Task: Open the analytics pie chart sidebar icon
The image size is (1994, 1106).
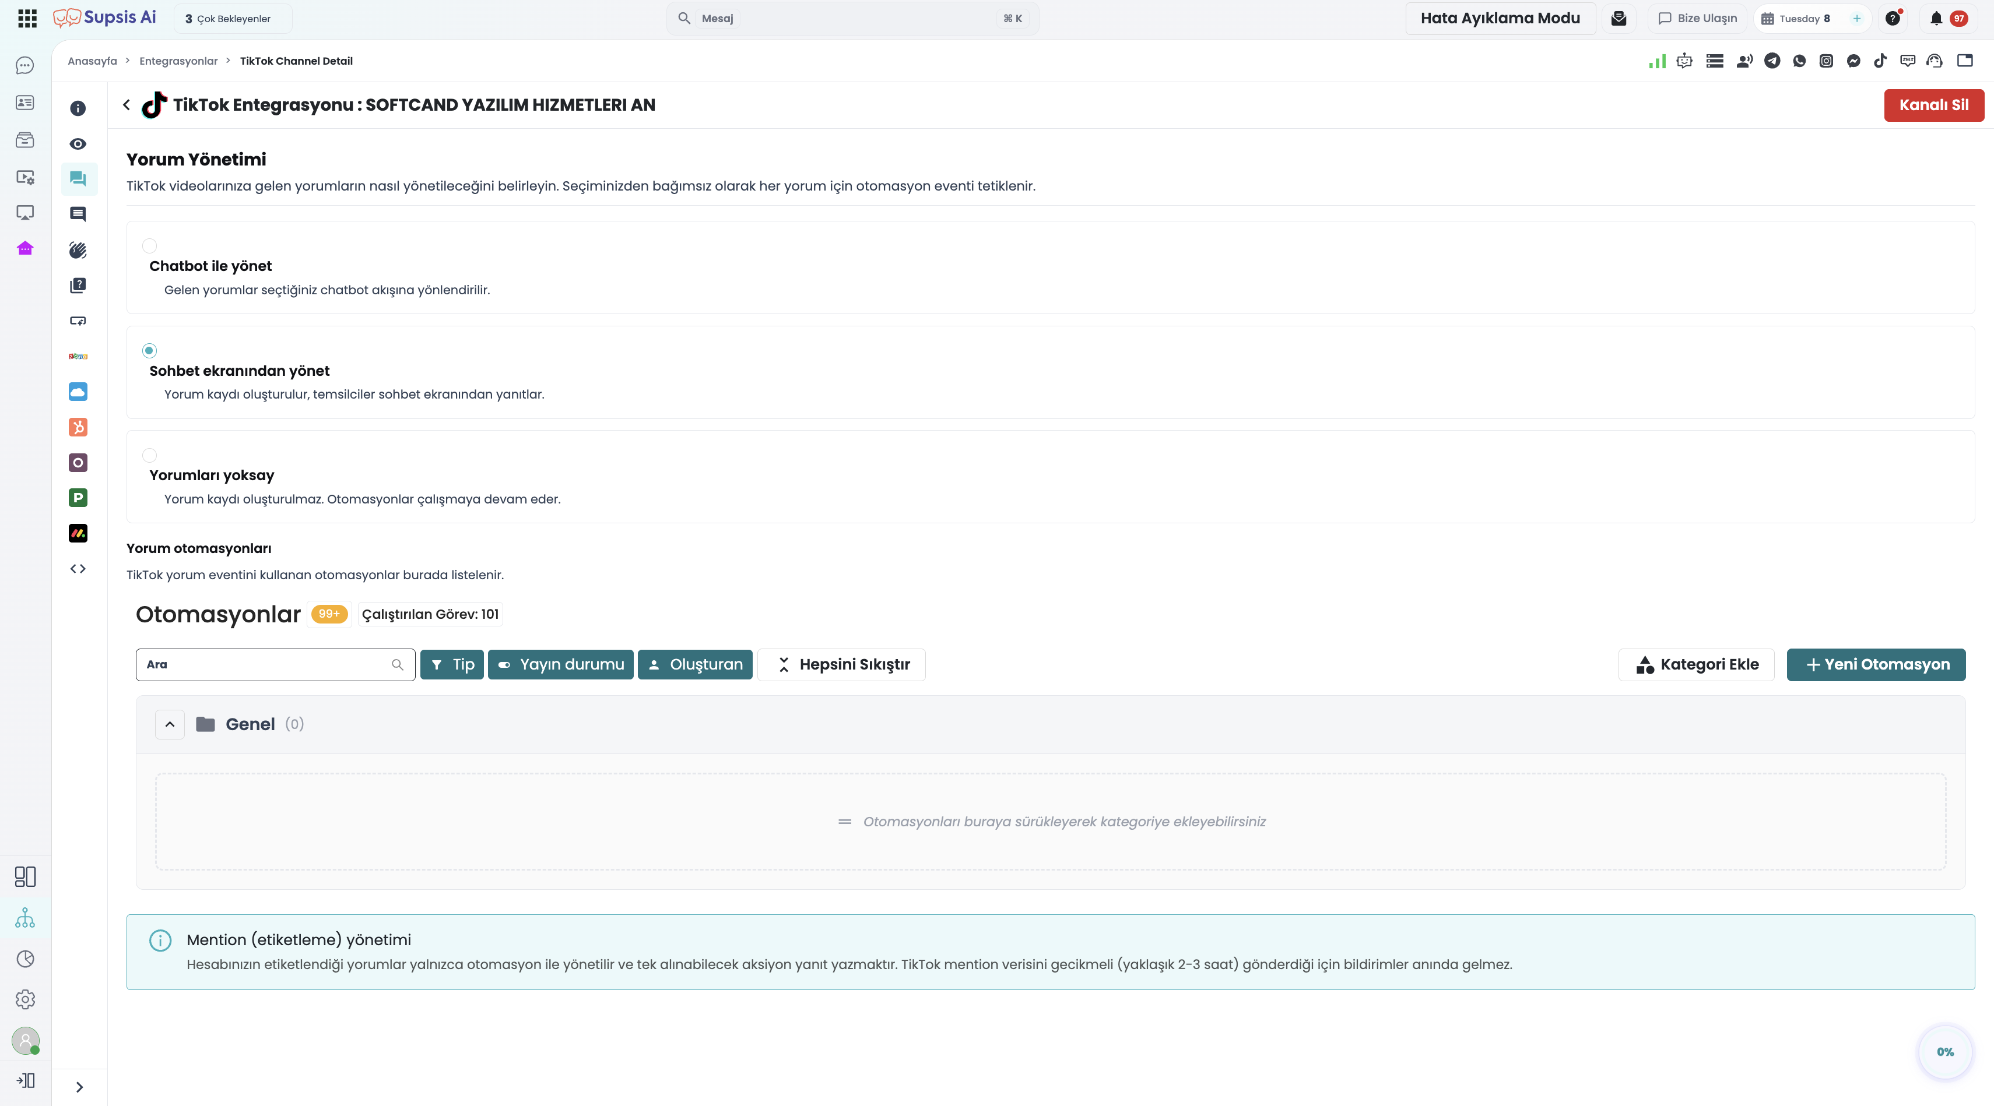Action: [24, 959]
